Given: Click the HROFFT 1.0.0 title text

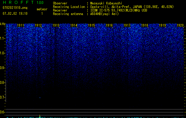Looking at the screenshot, I should pos(23,2).
